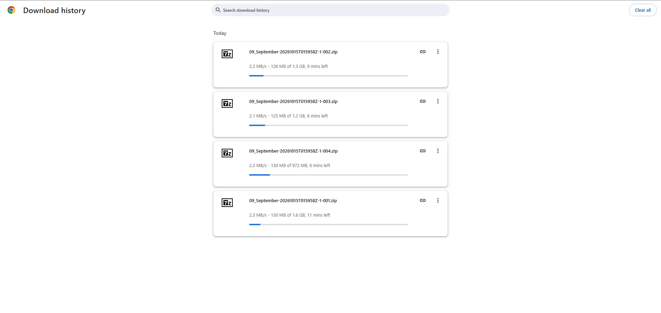This screenshot has width=661, height=313.
Task: Click status text '126 MB of 1.3 GB, 9 mins left'
Action: [299, 66]
